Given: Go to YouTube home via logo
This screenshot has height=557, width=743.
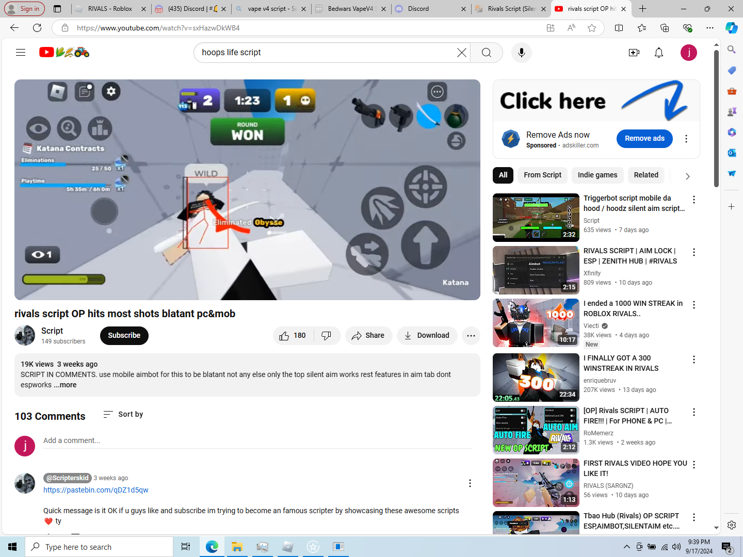Looking at the screenshot, I should (x=64, y=52).
